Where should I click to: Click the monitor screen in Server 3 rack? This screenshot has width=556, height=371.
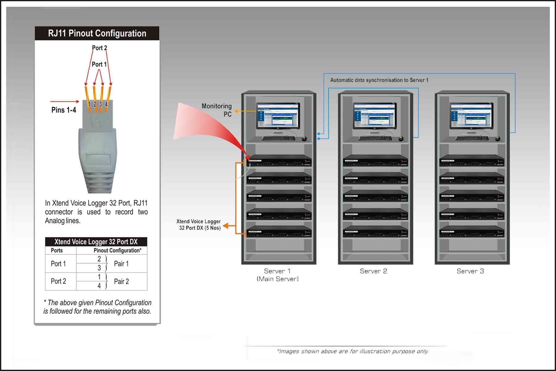[471, 116]
